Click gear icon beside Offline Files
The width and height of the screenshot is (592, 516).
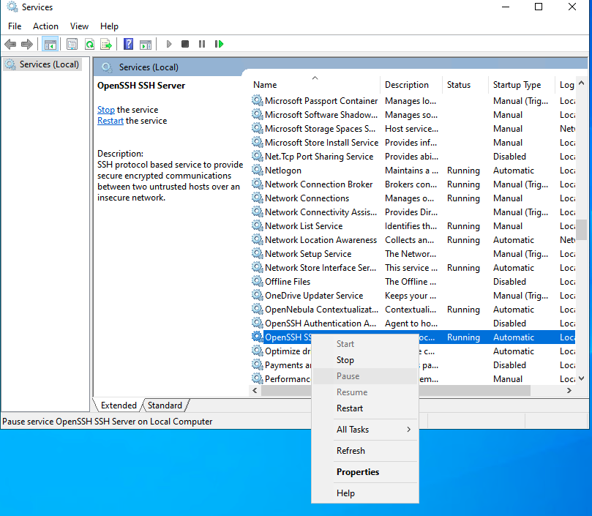tap(257, 281)
